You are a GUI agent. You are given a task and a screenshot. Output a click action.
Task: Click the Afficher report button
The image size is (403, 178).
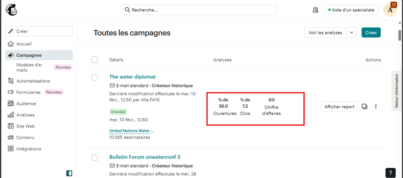click(x=339, y=106)
